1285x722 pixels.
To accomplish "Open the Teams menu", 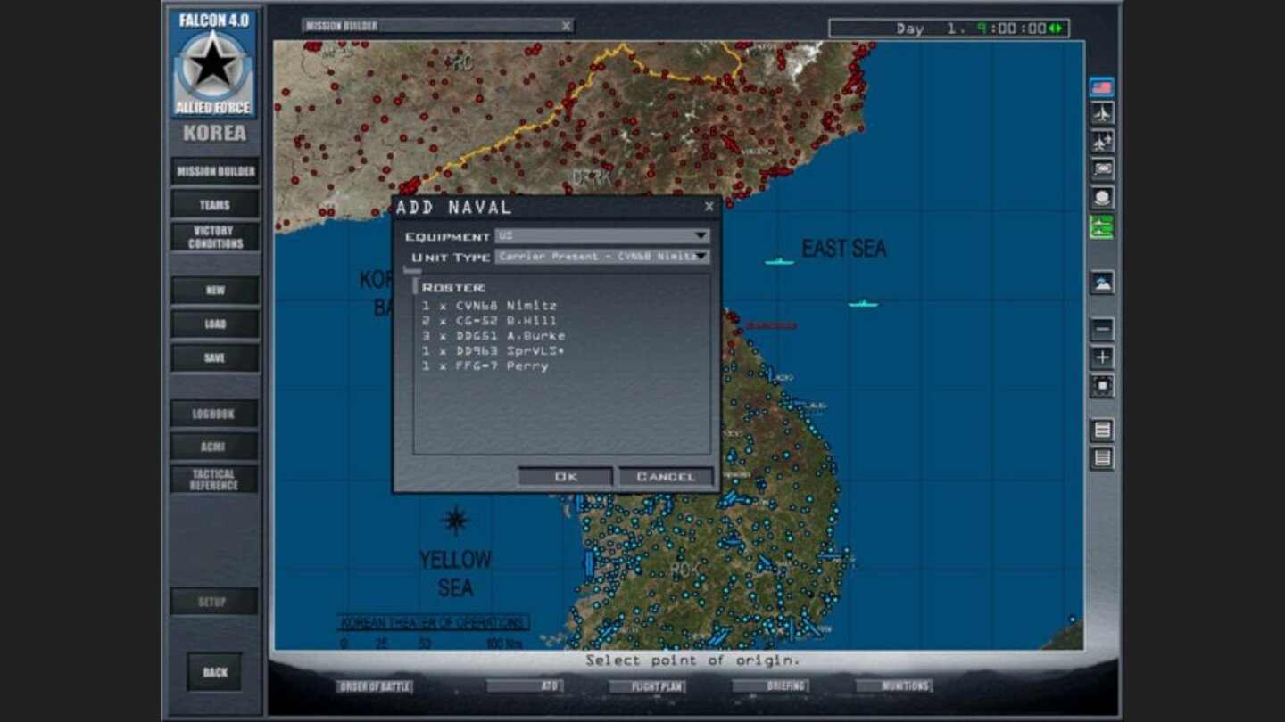I will [x=215, y=205].
